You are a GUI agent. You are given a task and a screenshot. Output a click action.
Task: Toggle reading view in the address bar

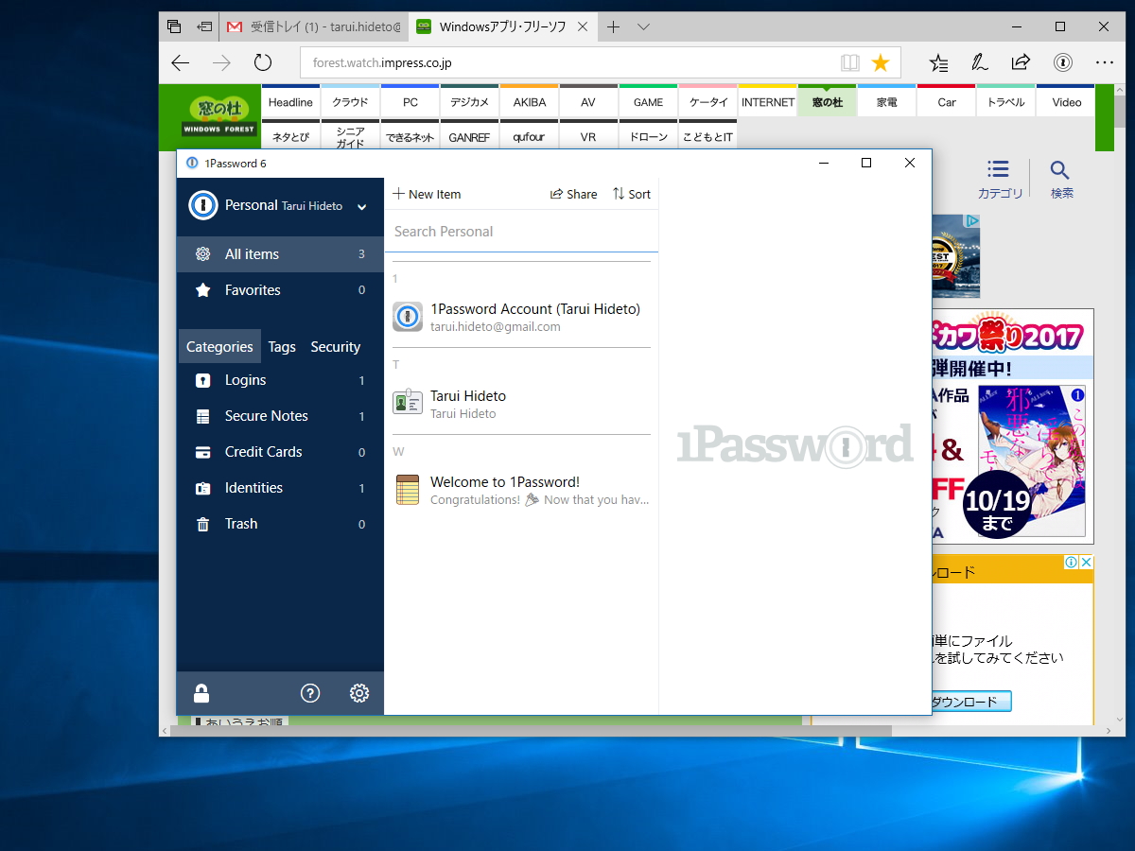pyautogui.click(x=850, y=61)
